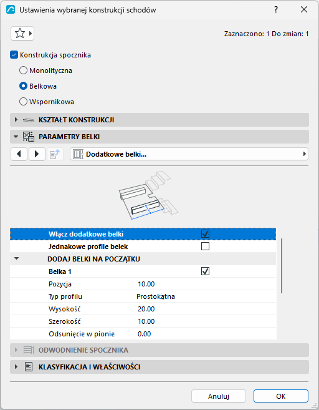
Task: Click the landing beam preview illustration
Action: point(148,195)
